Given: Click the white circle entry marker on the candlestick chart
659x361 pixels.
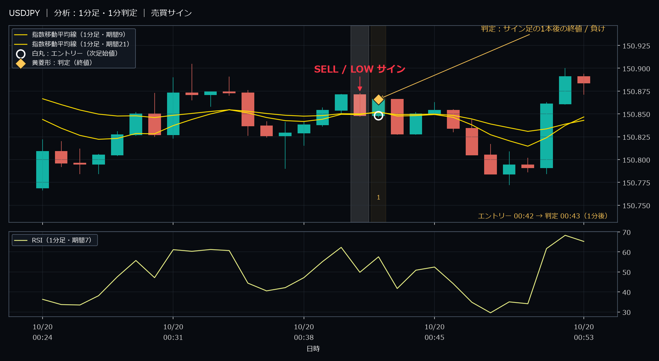Looking at the screenshot, I should 378,116.
